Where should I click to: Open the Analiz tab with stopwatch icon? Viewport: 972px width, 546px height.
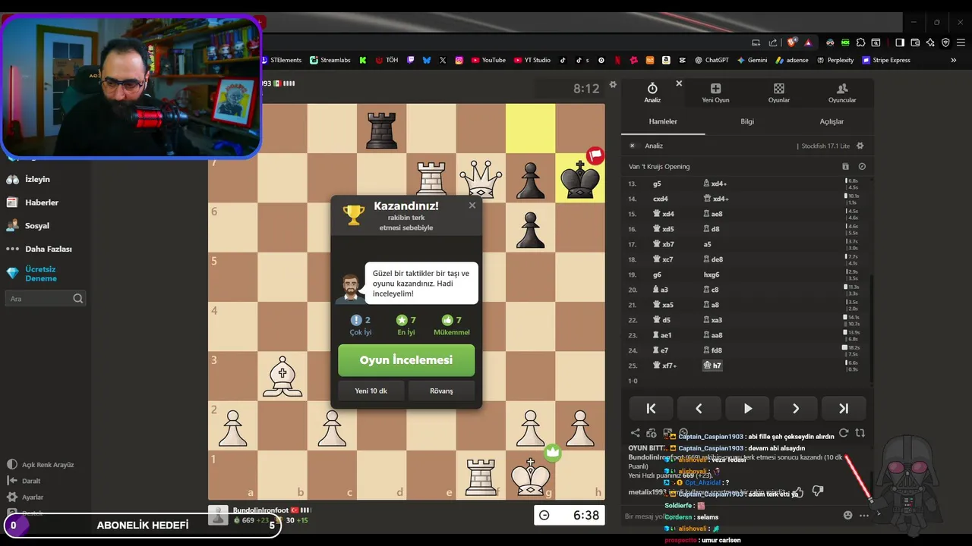(x=652, y=93)
